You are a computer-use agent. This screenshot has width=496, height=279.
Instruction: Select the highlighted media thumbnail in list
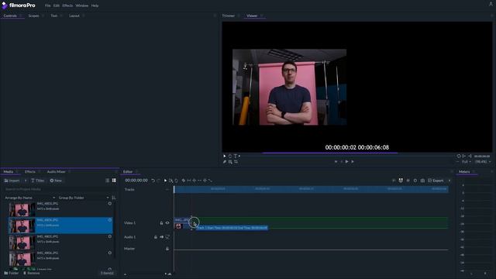22,226
